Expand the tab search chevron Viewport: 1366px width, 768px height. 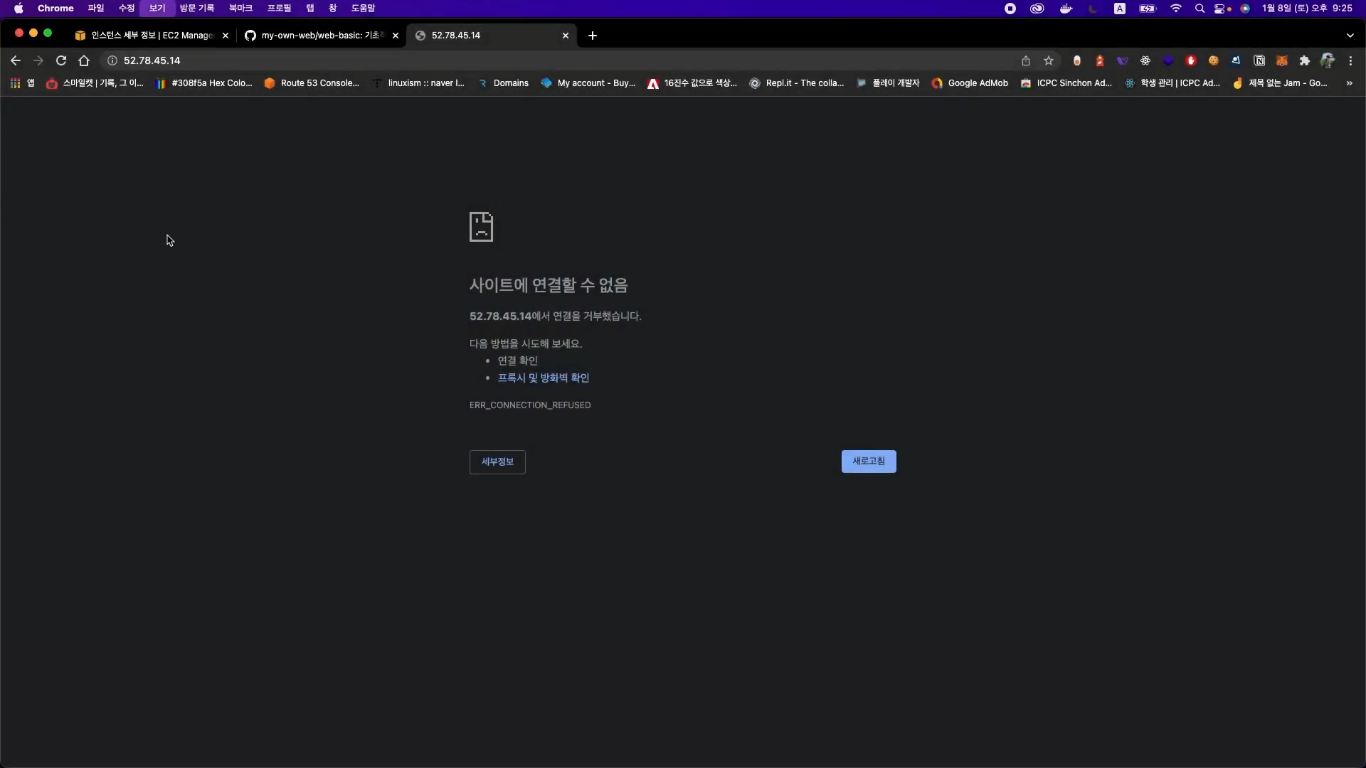[1350, 36]
